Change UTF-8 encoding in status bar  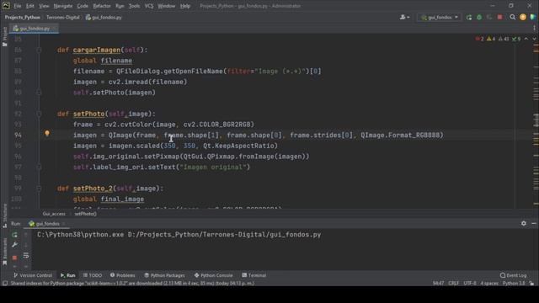tap(470, 284)
